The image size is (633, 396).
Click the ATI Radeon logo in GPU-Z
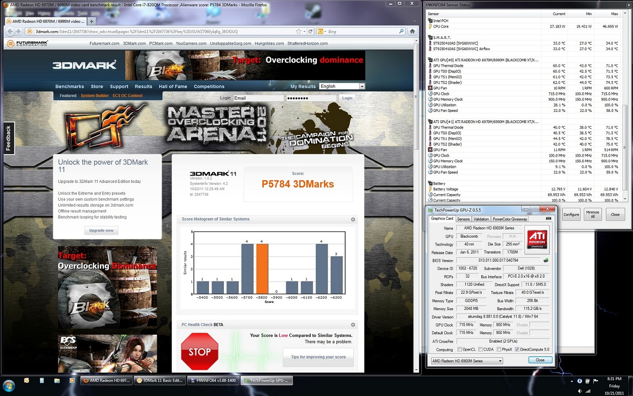pyautogui.click(x=537, y=239)
